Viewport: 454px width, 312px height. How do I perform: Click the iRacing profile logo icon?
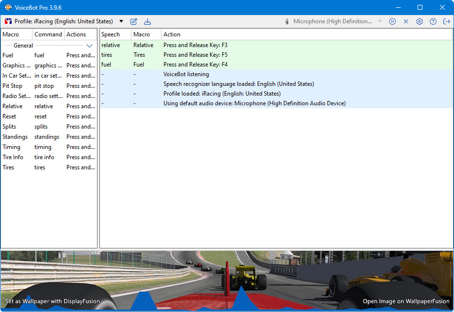pos(8,21)
